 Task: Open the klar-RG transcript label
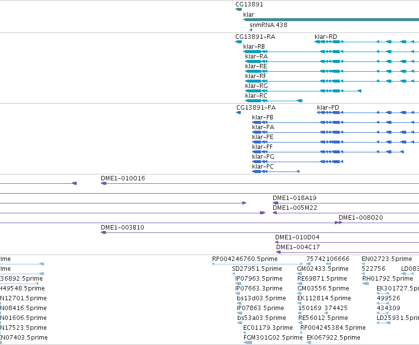256,86
